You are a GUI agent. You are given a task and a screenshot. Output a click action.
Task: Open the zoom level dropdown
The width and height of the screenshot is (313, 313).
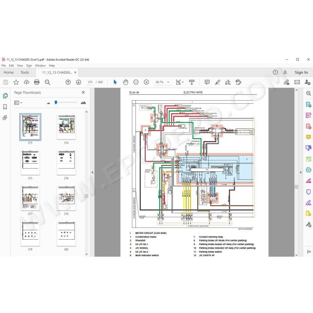[x=168, y=82]
